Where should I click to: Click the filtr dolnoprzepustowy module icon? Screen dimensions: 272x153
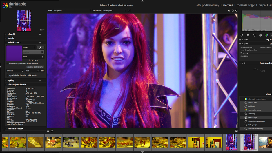point(246,121)
